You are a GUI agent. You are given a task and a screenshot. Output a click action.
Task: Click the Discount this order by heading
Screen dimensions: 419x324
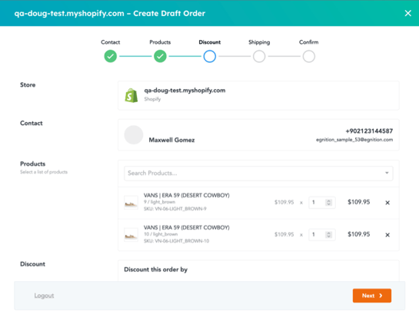(x=155, y=269)
